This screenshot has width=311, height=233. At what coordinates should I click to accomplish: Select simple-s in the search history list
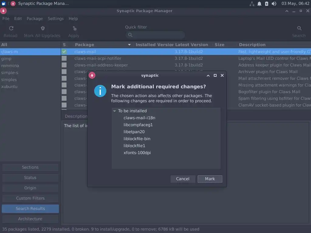[x=30, y=73]
